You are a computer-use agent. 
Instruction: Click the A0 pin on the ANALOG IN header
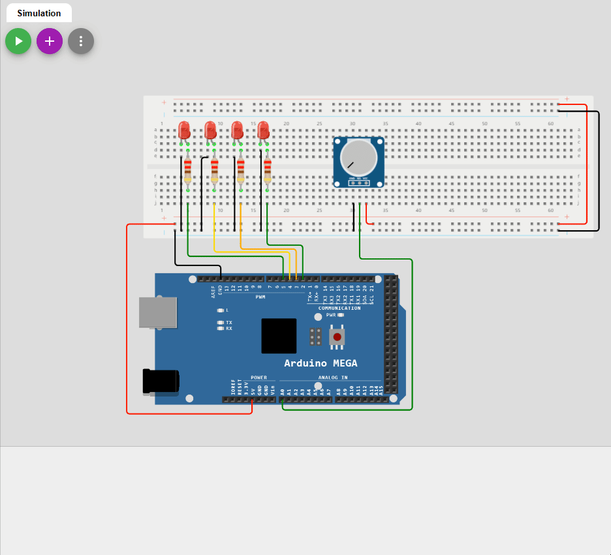(x=283, y=399)
